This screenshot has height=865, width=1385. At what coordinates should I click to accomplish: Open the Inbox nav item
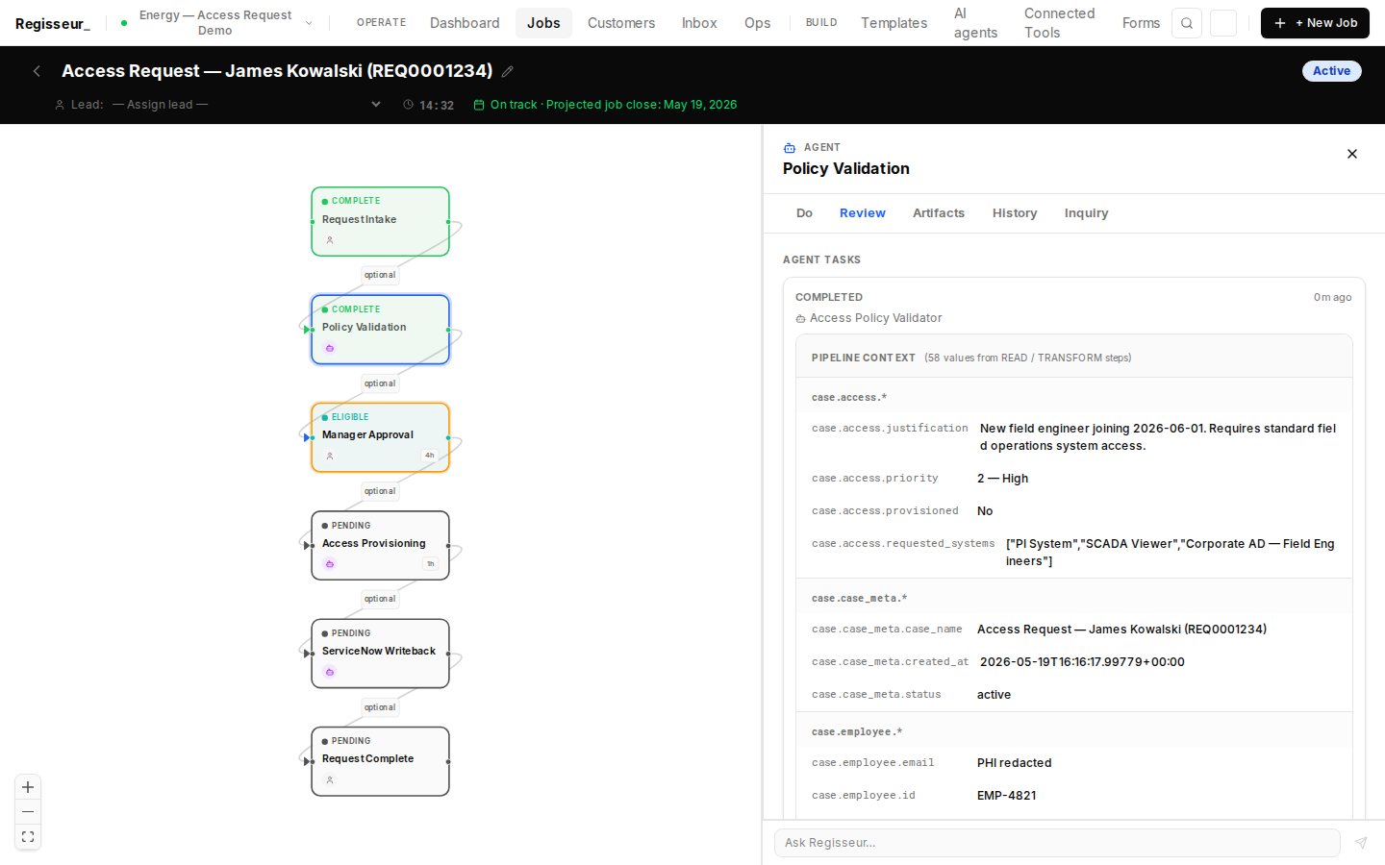(x=699, y=23)
